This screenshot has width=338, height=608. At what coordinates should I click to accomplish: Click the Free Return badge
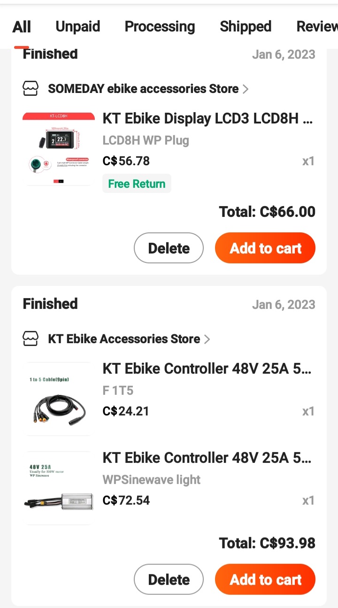(x=137, y=184)
